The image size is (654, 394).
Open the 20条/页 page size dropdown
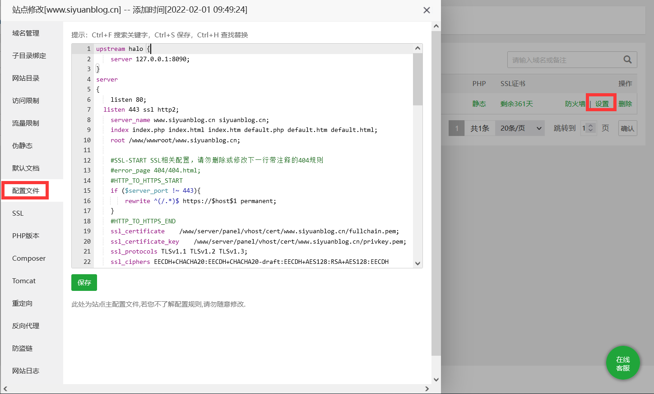coord(520,128)
